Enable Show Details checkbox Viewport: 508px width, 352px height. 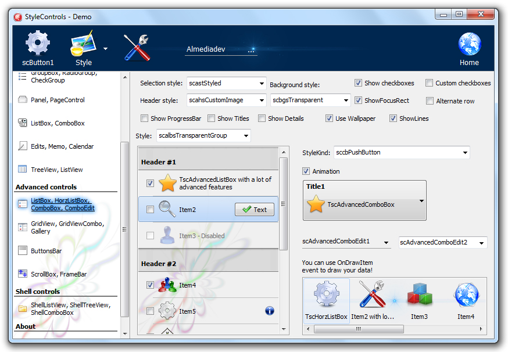(x=262, y=118)
